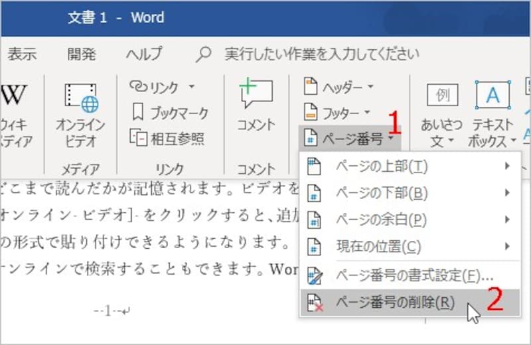Choose 現在の位置(C) menu item
Image resolution: width=531 pixels, height=345 pixels.
410,247
